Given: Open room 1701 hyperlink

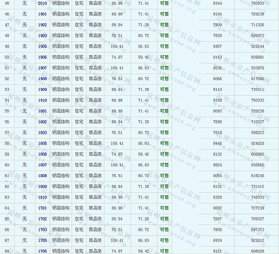Looking at the screenshot, I should click(x=42, y=208).
